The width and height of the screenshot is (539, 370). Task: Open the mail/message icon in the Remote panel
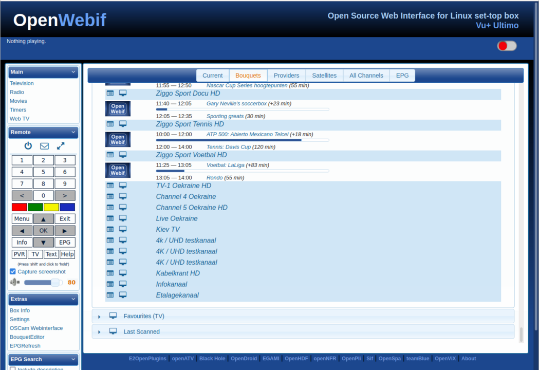pyautogui.click(x=44, y=145)
